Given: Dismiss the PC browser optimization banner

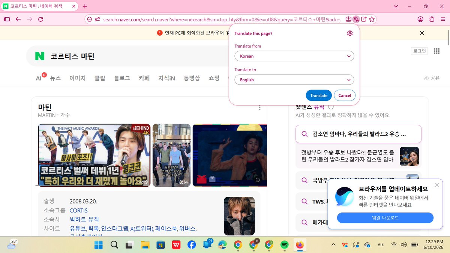Looking at the screenshot, I should point(422,33).
